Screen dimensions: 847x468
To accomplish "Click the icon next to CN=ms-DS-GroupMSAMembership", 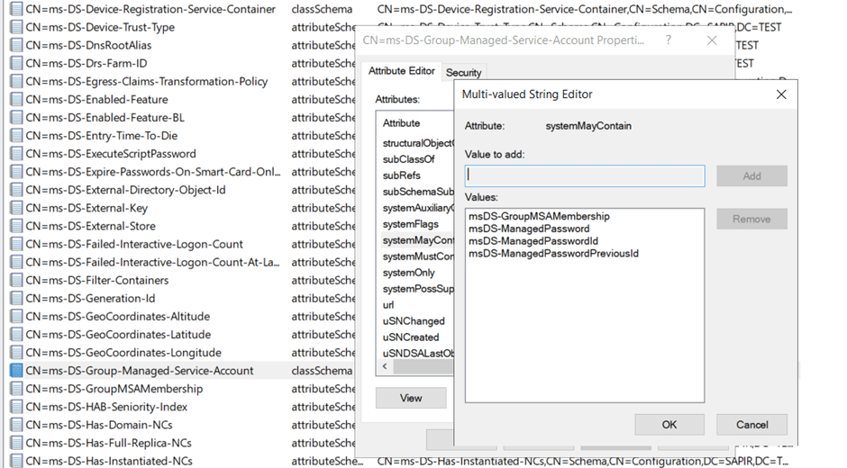I will (16, 389).
